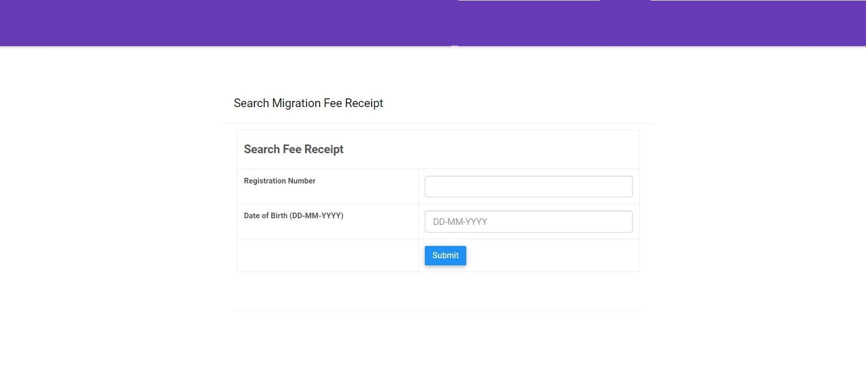Screen dimensions: 866x373
Task: Click the long white line atop the header
Action: point(528,1)
